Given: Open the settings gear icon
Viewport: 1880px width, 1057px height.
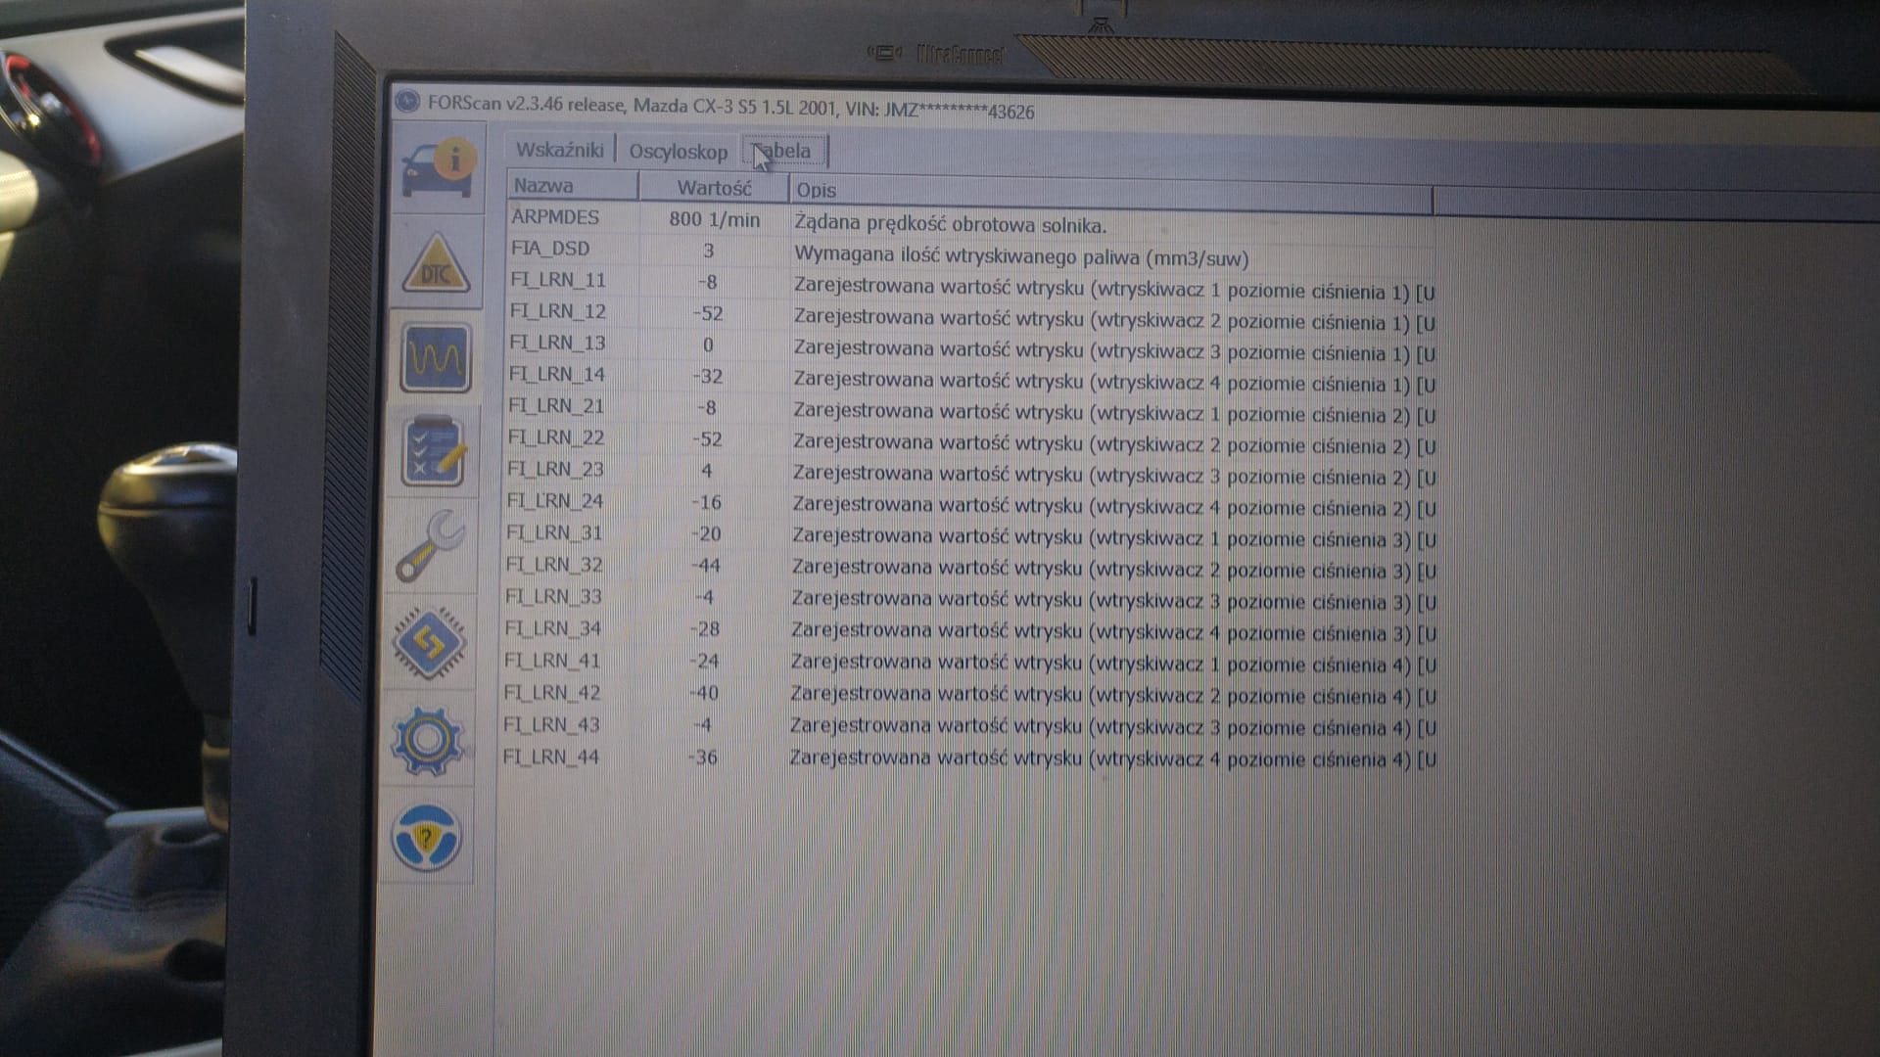Looking at the screenshot, I should pos(427,740).
